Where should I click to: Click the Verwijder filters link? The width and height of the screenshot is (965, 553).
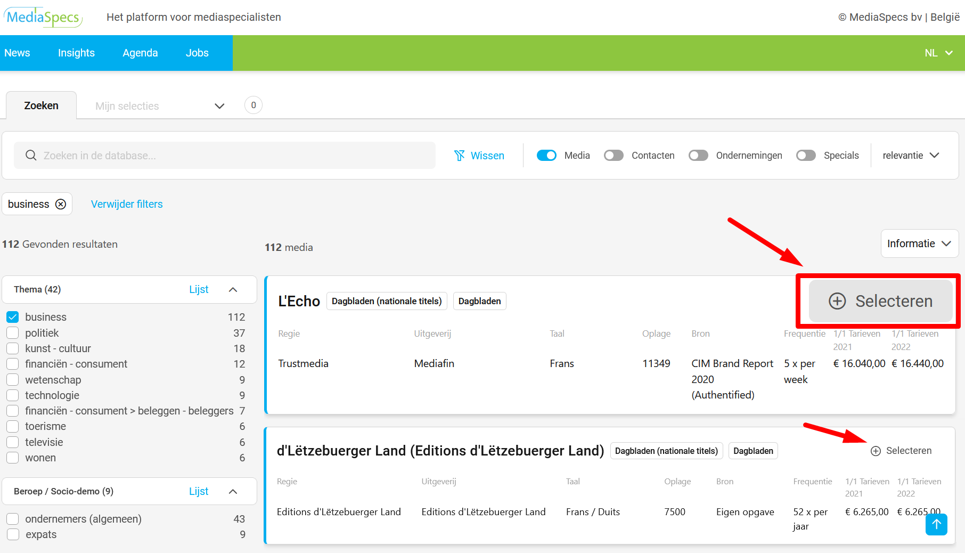point(127,204)
